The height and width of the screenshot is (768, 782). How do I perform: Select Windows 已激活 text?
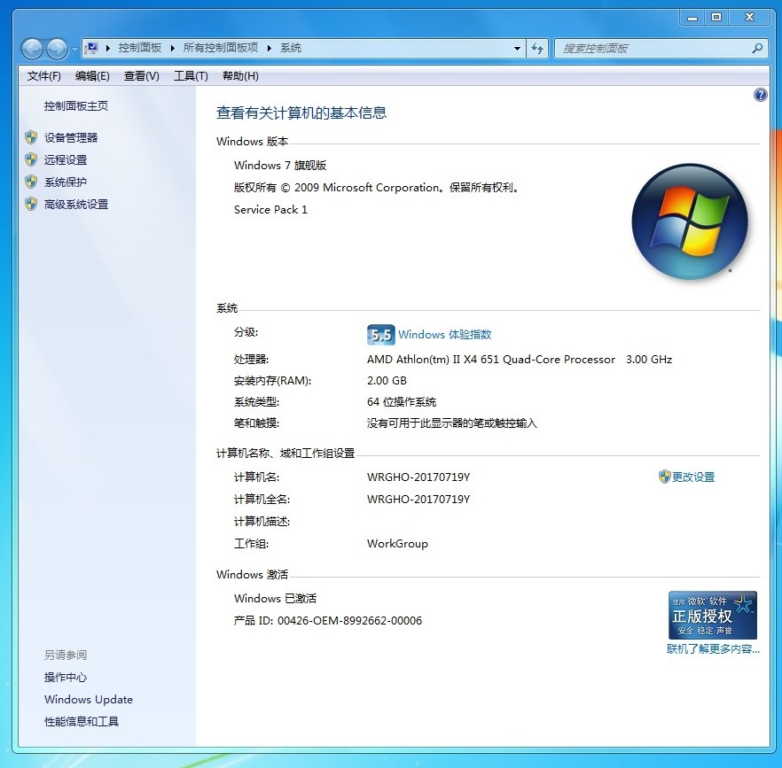(275, 598)
